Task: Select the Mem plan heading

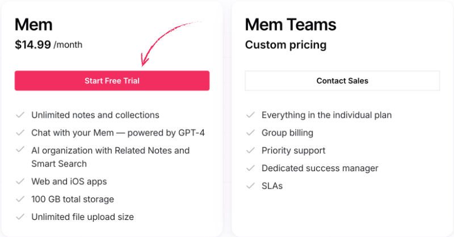Action: (33, 24)
